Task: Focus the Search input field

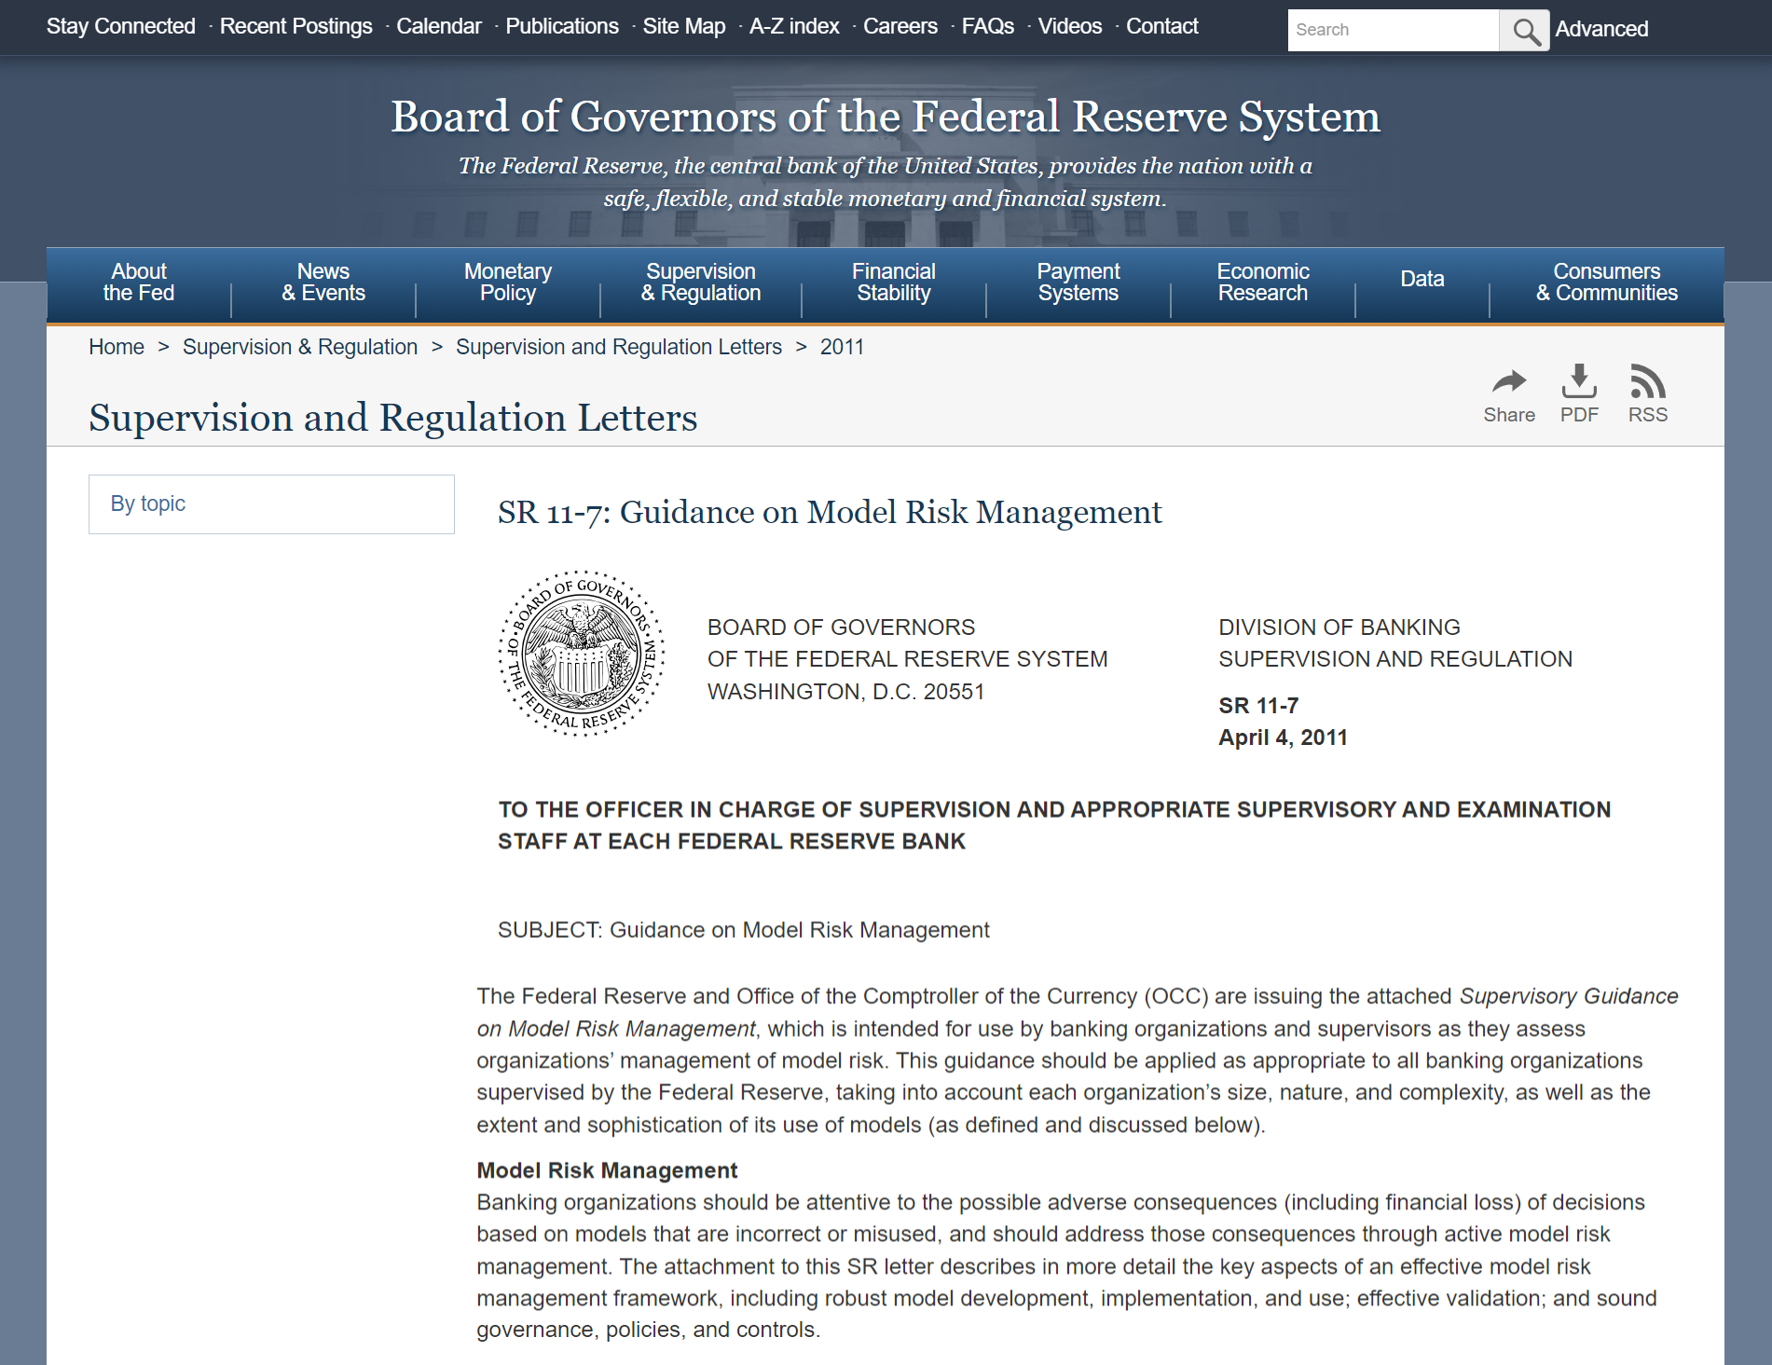Action: [1394, 30]
